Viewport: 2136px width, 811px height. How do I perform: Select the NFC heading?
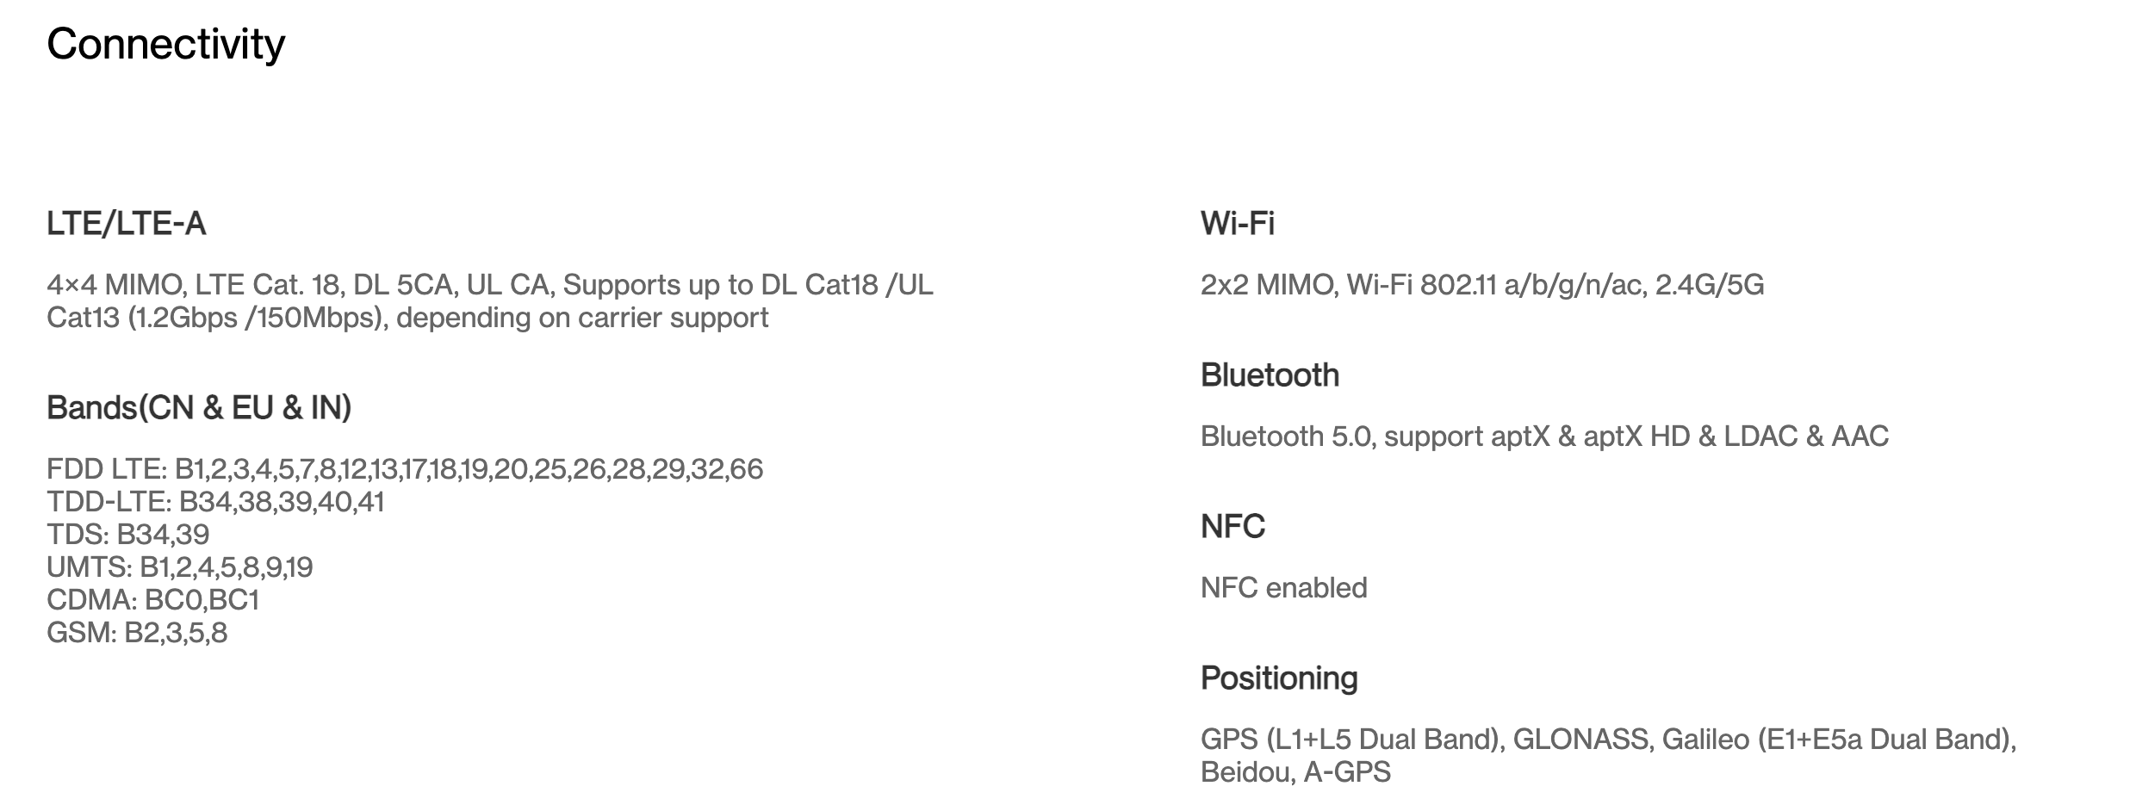pos(1233,527)
